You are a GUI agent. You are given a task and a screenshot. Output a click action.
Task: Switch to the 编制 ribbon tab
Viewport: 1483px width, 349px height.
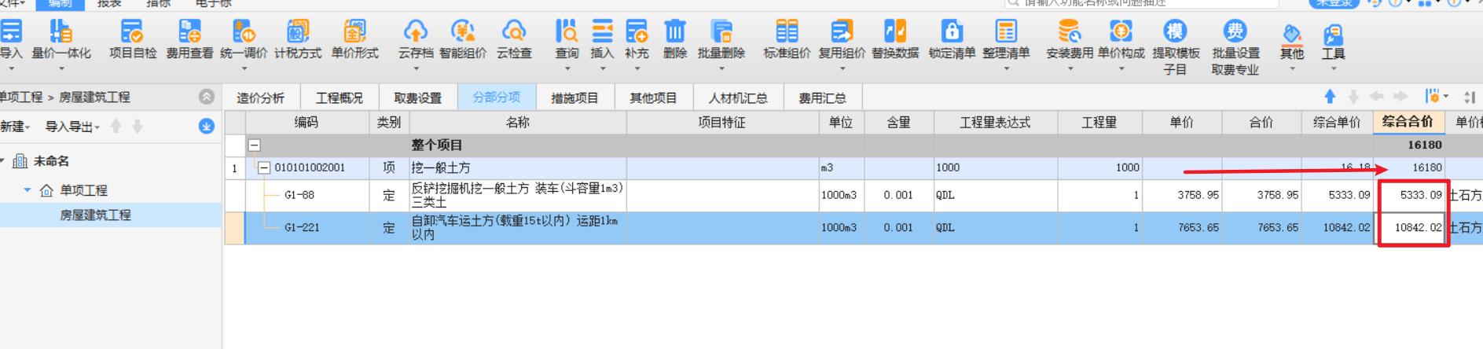pyautogui.click(x=61, y=4)
